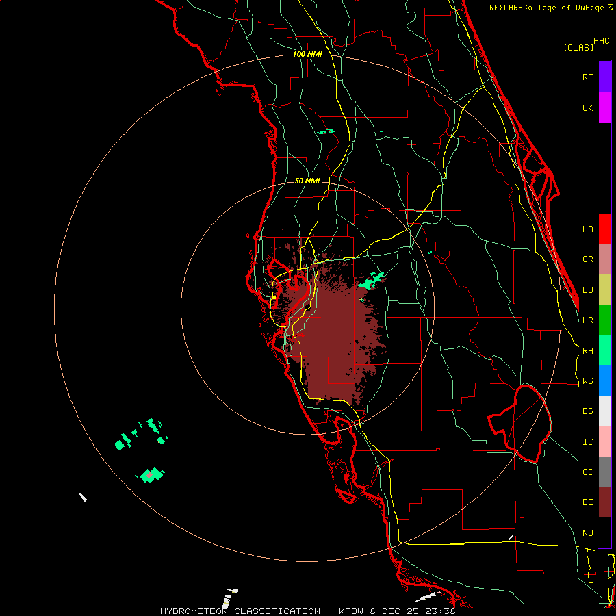Click the 'GR' legend label
Screen dimensions: 616x616
coord(587,259)
